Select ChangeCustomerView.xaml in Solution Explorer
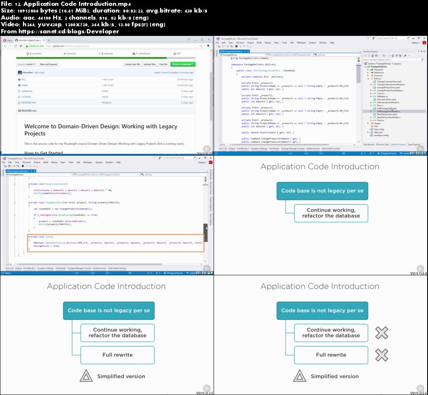428x395 pixels. tap(389, 81)
